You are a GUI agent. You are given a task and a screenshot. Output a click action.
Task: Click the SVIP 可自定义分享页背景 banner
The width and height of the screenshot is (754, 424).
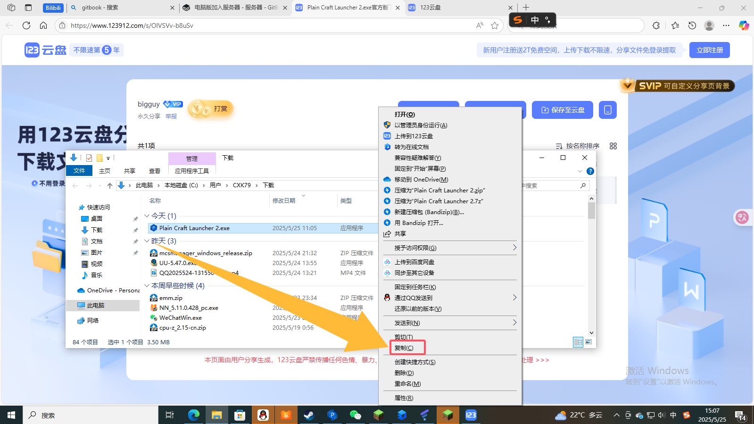[678, 85]
